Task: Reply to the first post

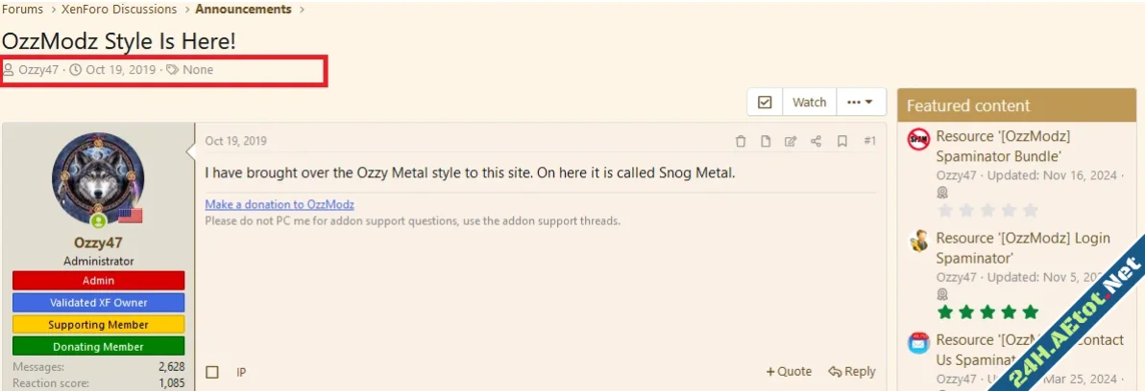Action: coord(852,372)
